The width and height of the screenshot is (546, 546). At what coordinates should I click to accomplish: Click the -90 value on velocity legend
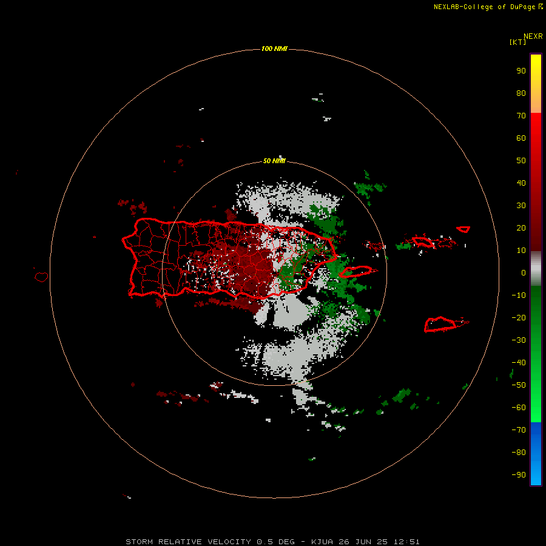(519, 475)
